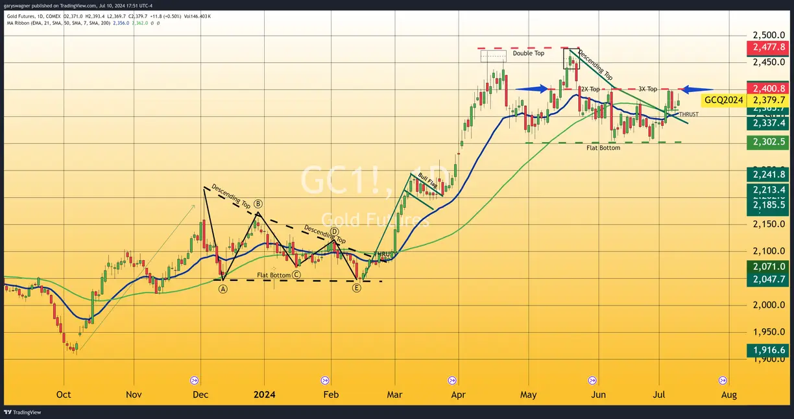Open the event marker icon beside Jun

592,380
